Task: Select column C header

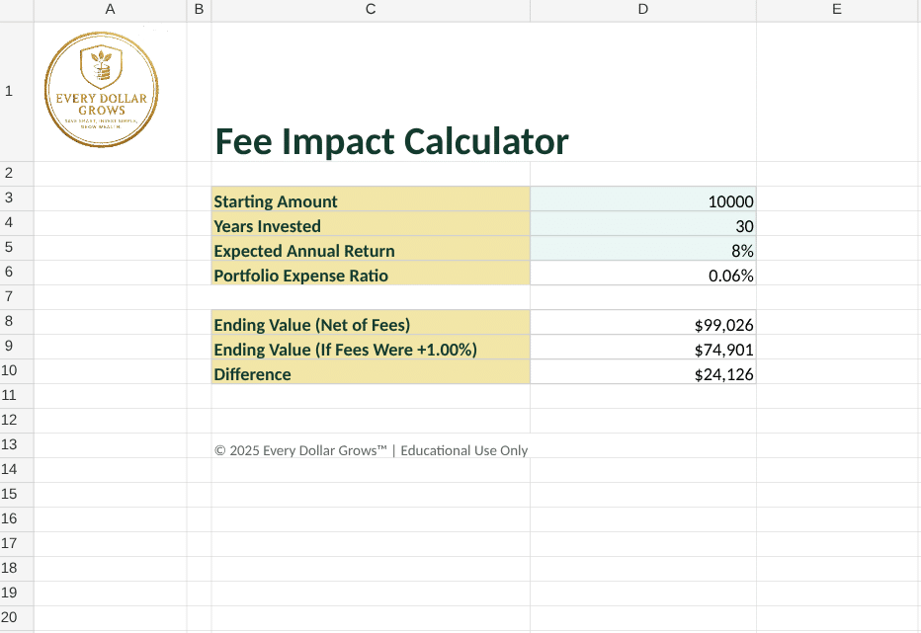Action: 371,10
